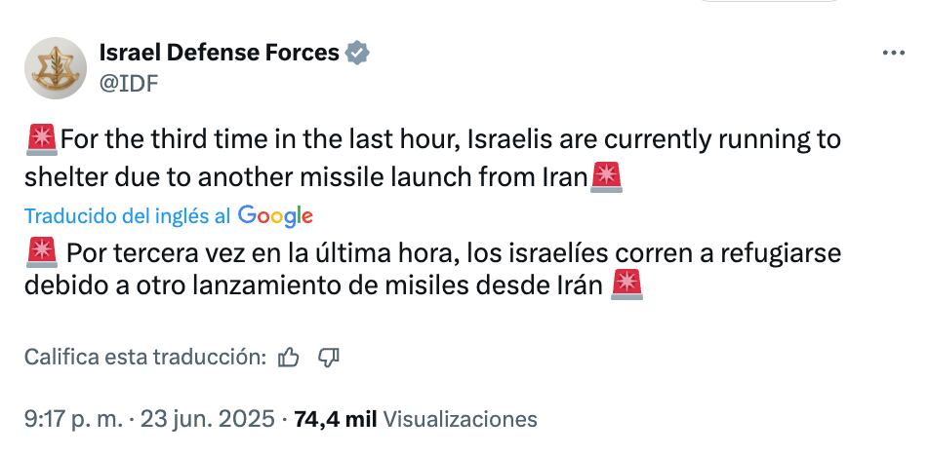Click the 74,4 mil view count
Viewport: 929px width, 456px height.
point(335,419)
